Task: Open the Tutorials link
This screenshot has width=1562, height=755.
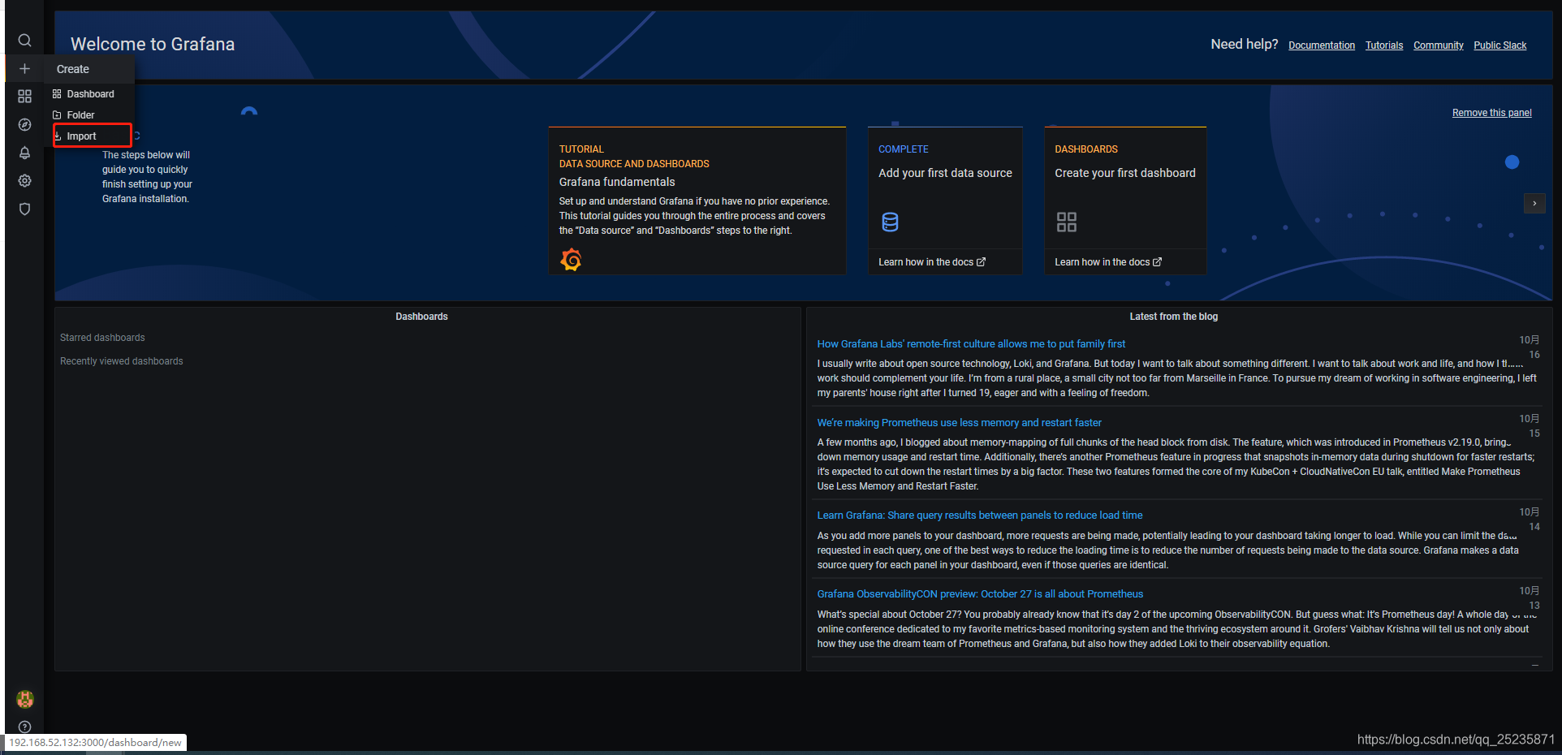Action: click(x=1383, y=45)
